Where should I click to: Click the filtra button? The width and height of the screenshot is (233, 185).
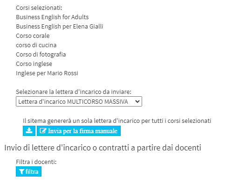[x=28, y=171]
